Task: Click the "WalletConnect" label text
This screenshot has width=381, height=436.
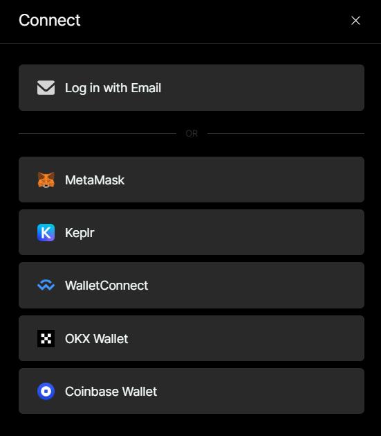Action: pyautogui.click(x=106, y=286)
